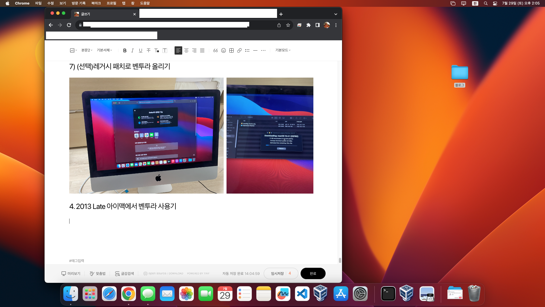Insert a blockquote
This screenshot has width=545, height=307.
pos(215,50)
